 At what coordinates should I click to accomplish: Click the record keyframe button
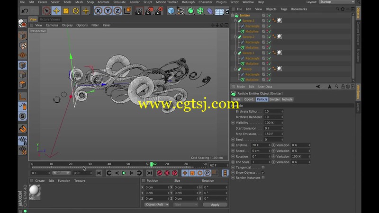click(x=160, y=173)
